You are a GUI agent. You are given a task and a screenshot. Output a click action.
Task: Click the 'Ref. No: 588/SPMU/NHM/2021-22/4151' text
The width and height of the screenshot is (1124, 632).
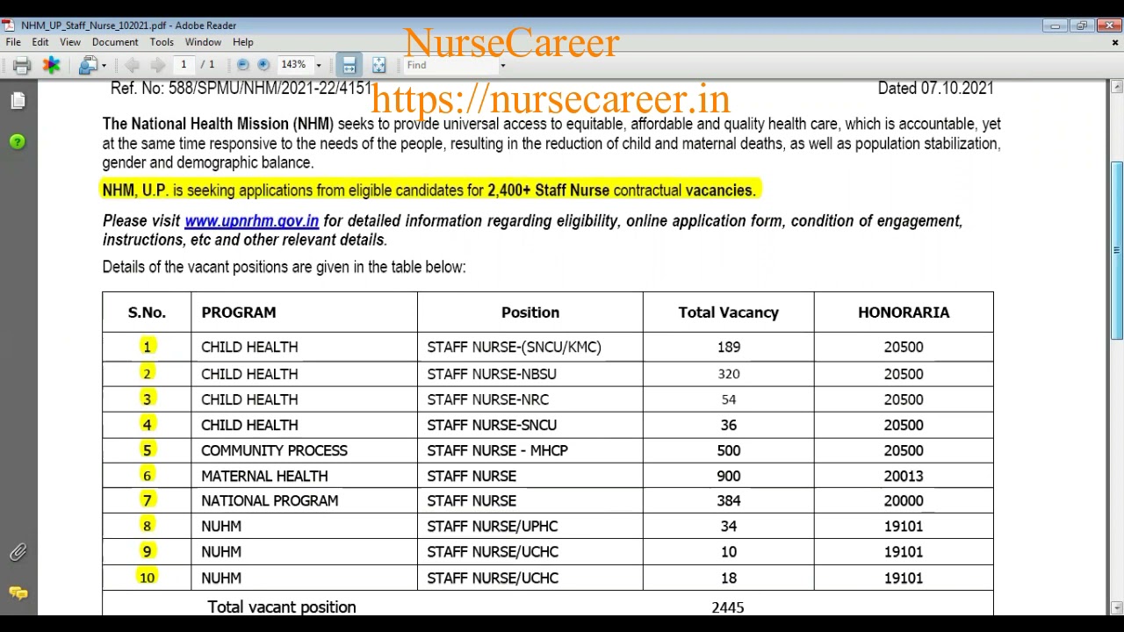(x=241, y=88)
